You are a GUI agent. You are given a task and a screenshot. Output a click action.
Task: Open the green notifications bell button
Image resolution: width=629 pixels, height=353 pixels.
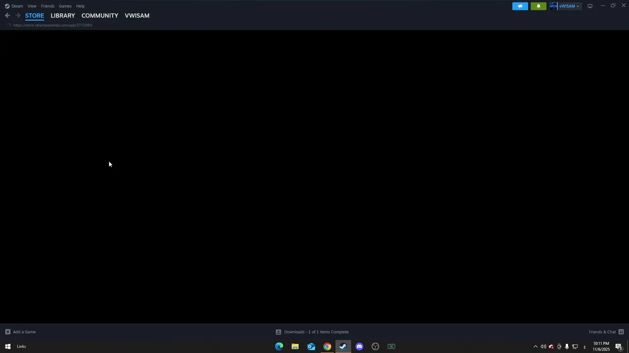pyautogui.click(x=538, y=6)
